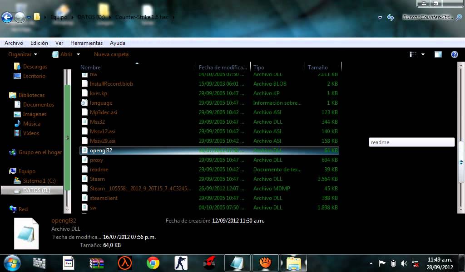The image size is (465, 272).
Task: Open the Windows Start menu
Action: click(x=12, y=263)
